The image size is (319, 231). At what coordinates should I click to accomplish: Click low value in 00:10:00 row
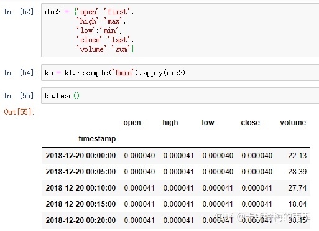pyautogui.click(x=218, y=188)
